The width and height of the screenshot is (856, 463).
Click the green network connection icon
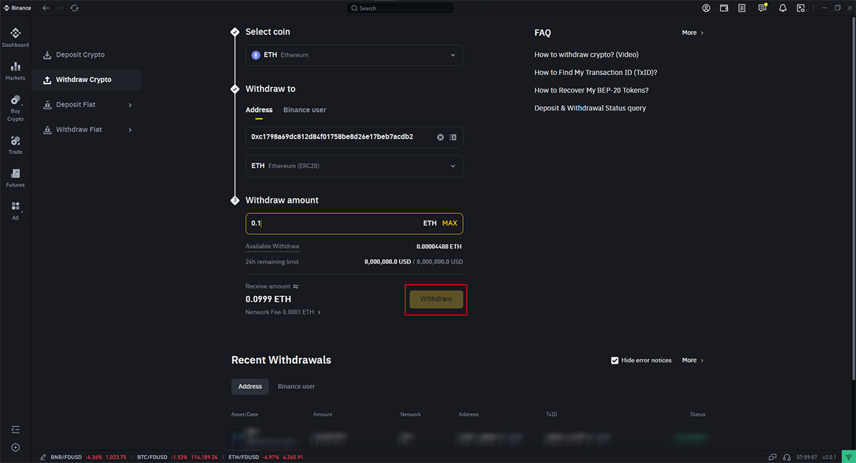[848, 457]
